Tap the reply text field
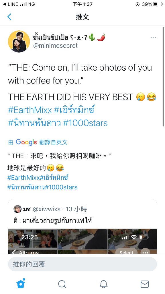Image resolution: width=165 pixels, height=294 pixels. (82, 264)
